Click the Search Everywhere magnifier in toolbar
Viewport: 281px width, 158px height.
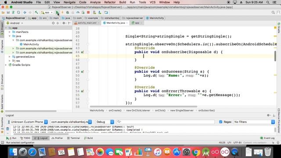(x=273, y=12)
